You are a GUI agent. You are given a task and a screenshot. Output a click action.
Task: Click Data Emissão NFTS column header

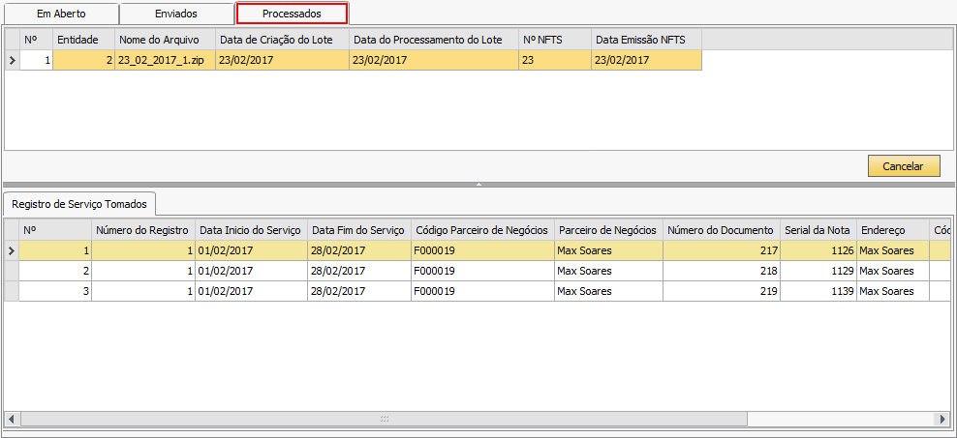(646, 41)
